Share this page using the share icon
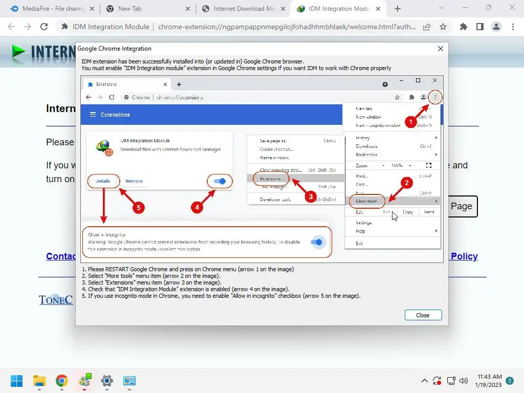This screenshot has height=393, width=524. point(427,27)
